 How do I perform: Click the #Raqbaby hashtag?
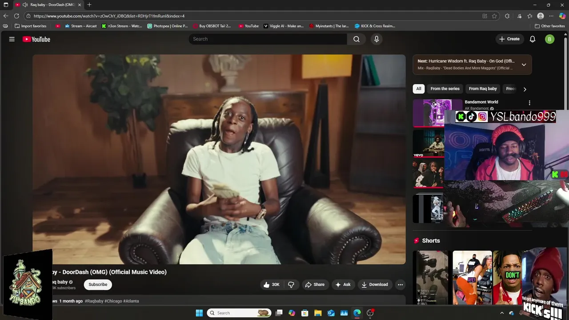coord(94,301)
